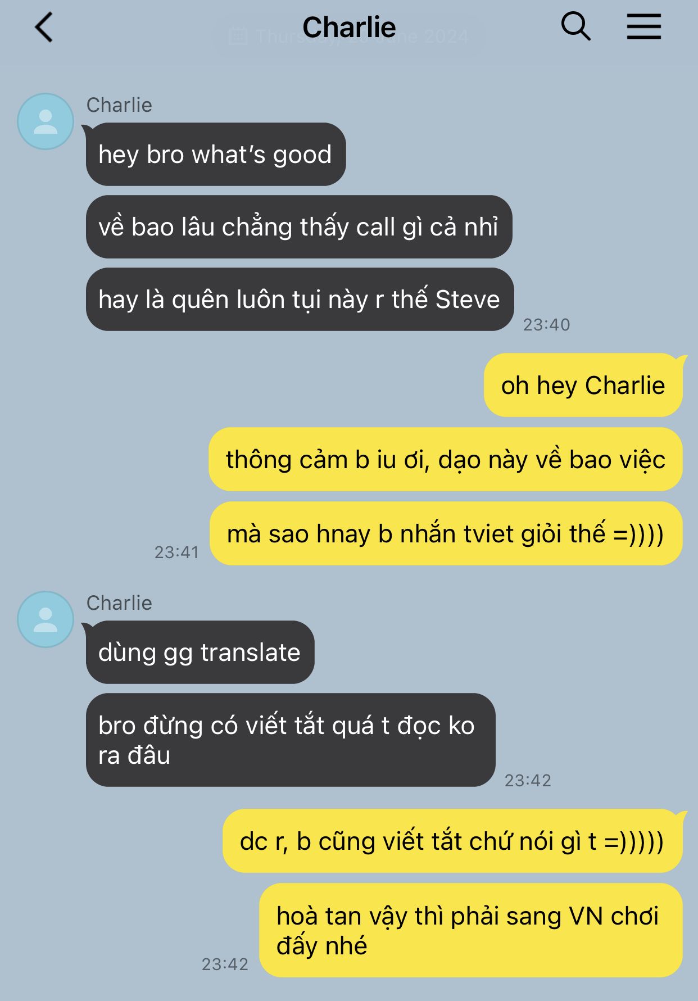The height and width of the screenshot is (1001, 698).
Task: Select the "về bao lâu chẳng thấy call" bubble
Action: (x=299, y=227)
